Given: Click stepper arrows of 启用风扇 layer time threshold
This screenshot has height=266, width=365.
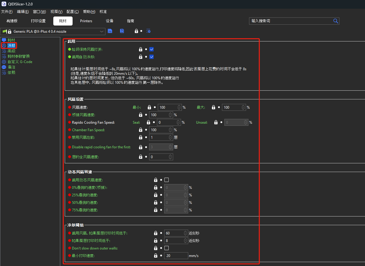Looking at the screenshot, I should tap(186, 233).
